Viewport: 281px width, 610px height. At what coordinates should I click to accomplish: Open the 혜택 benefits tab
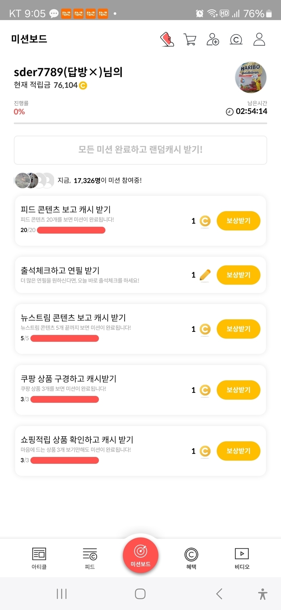191,558
